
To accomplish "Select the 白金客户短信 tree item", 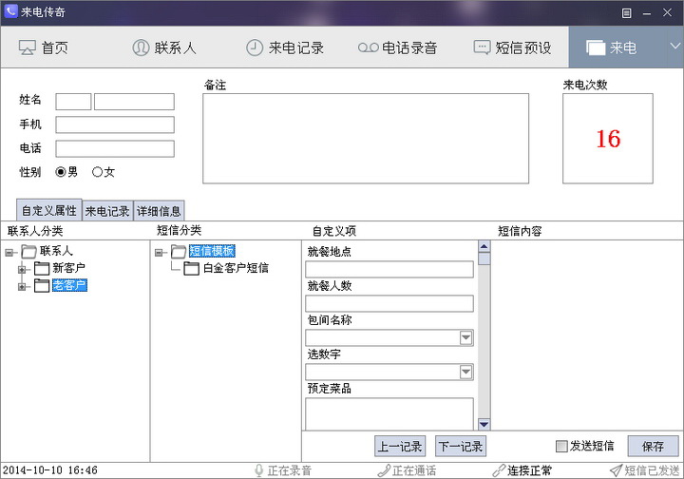I will point(236,268).
